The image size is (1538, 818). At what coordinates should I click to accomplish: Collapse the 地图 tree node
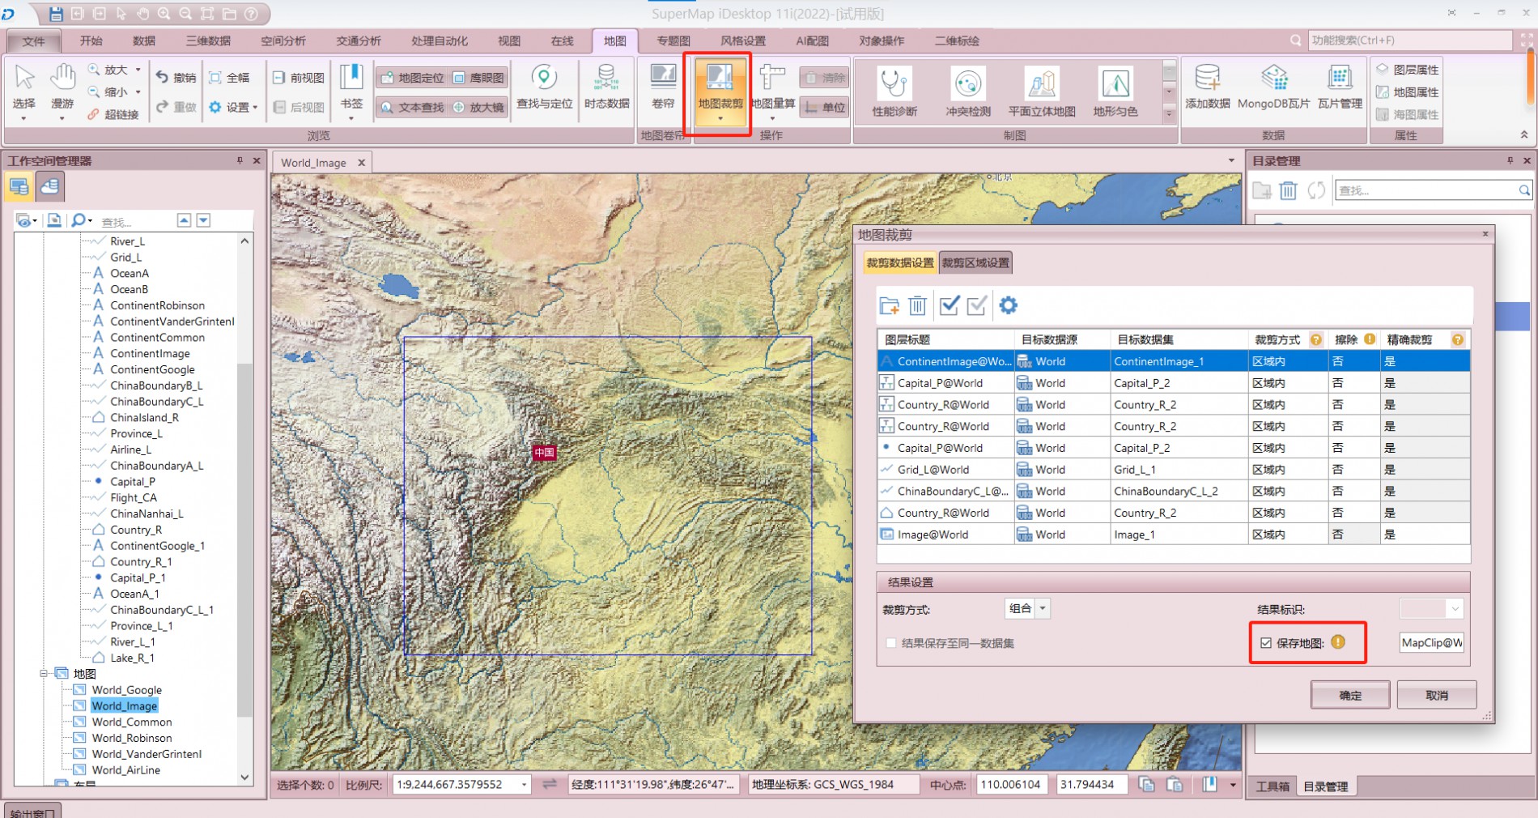click(45, 674)
